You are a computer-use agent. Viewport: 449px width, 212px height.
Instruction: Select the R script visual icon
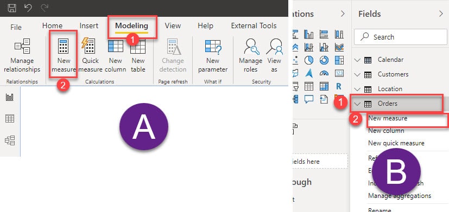(339, 86)
